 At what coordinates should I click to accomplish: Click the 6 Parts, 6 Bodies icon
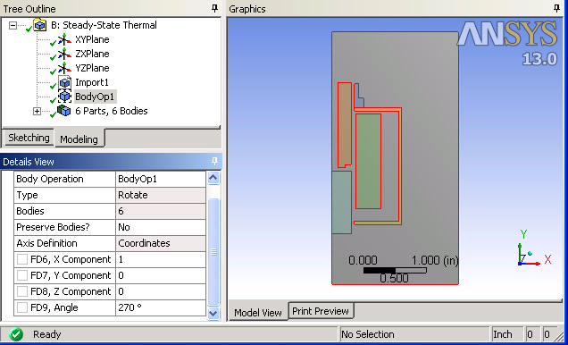63,111
